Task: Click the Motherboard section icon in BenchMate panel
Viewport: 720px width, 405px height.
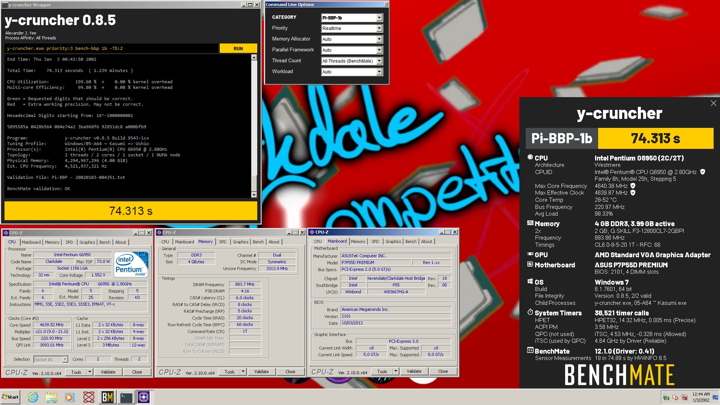Action: pos(530,264)
